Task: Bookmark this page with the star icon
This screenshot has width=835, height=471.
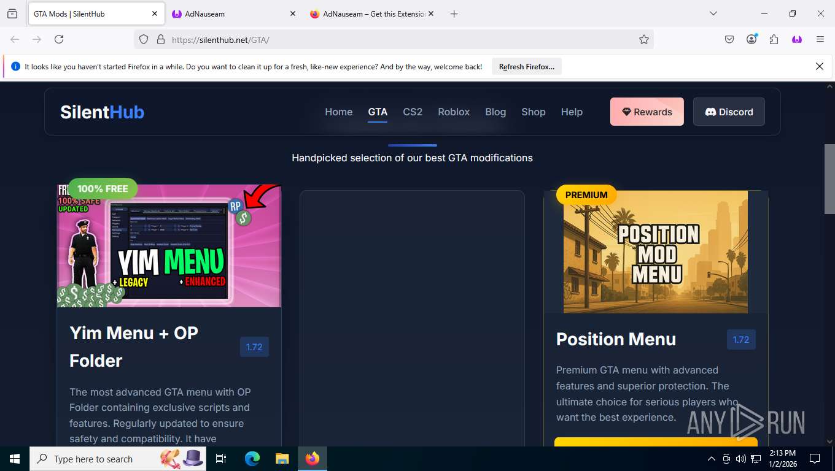Action: [643, 39]
